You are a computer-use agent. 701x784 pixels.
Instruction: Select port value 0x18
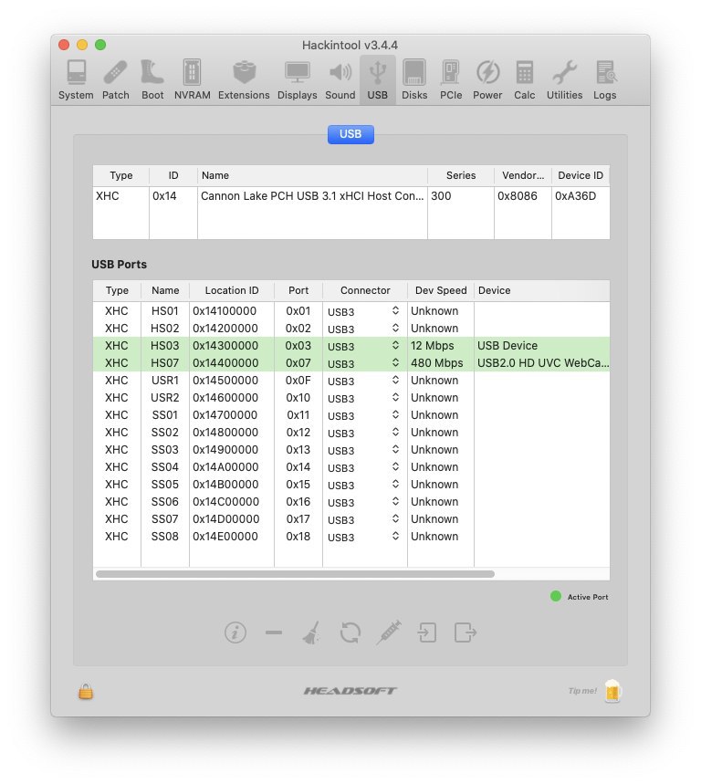click(x=298, y=536)
